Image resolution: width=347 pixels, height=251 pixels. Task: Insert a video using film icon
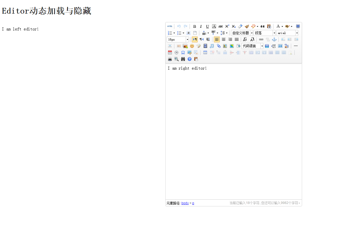coord(205,46)
